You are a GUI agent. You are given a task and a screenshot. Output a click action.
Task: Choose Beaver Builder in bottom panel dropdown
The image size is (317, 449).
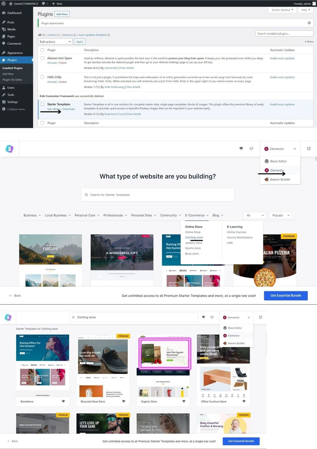(x=236, y=343)
